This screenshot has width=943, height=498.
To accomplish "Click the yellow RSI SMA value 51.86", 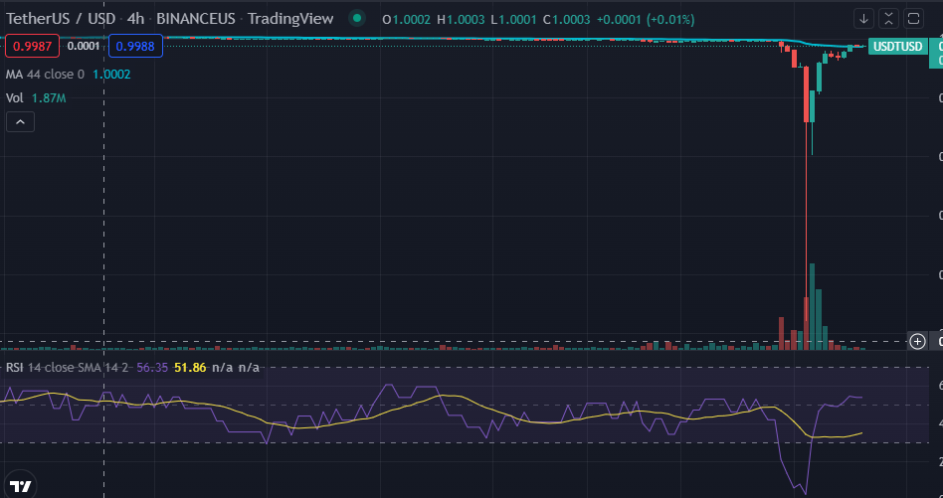I will click(x=190, y=367).
